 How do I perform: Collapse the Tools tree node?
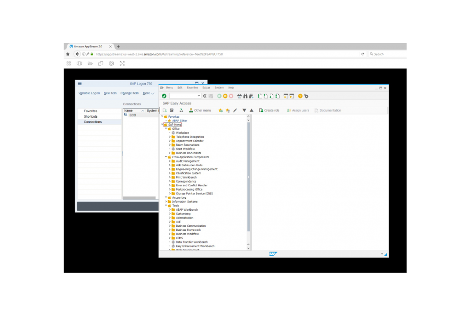[166, 206]
